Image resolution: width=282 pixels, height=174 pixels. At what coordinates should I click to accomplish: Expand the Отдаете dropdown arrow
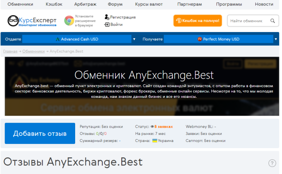(x=134, y=39)
